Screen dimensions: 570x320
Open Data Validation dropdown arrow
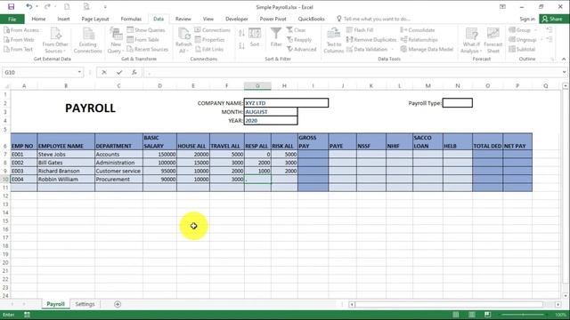[393, 50]
